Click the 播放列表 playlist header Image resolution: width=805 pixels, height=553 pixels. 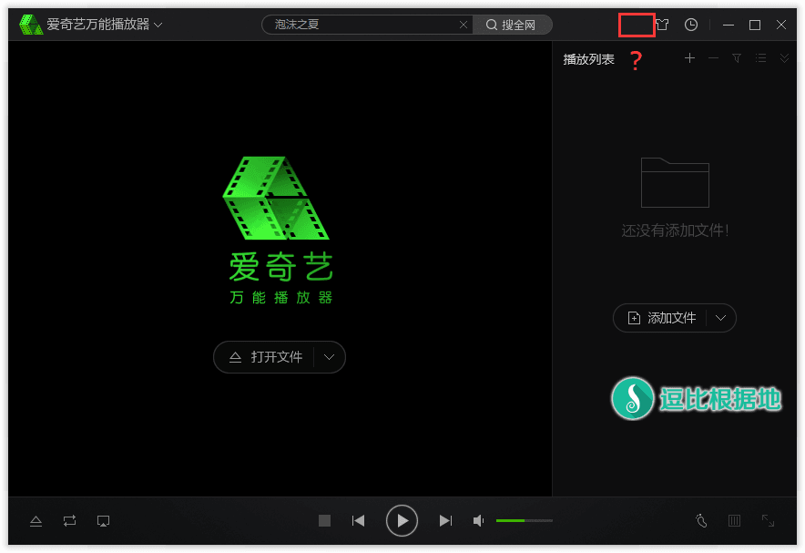588,59
